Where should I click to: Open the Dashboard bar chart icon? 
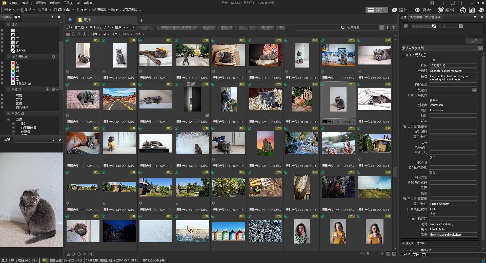coord(472,10)
